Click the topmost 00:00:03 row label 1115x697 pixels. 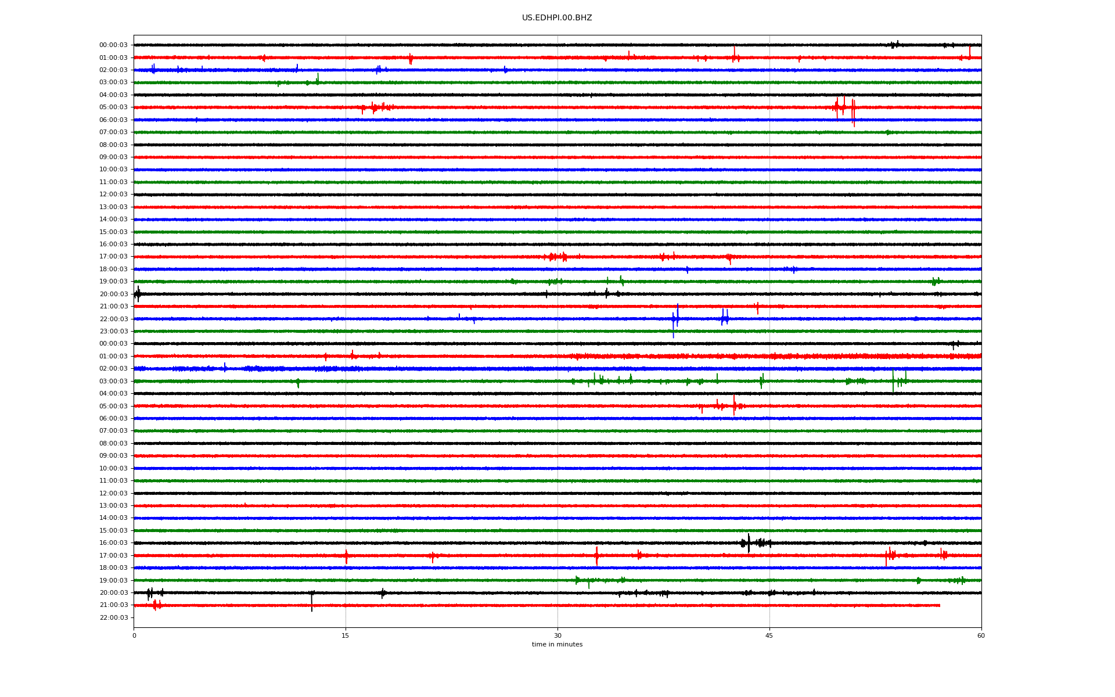[x=113, y=45]
